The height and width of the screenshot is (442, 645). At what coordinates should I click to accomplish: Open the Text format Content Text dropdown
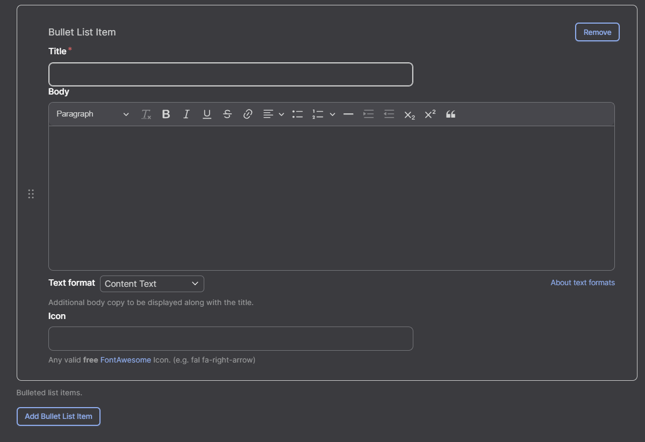(152, 284)
